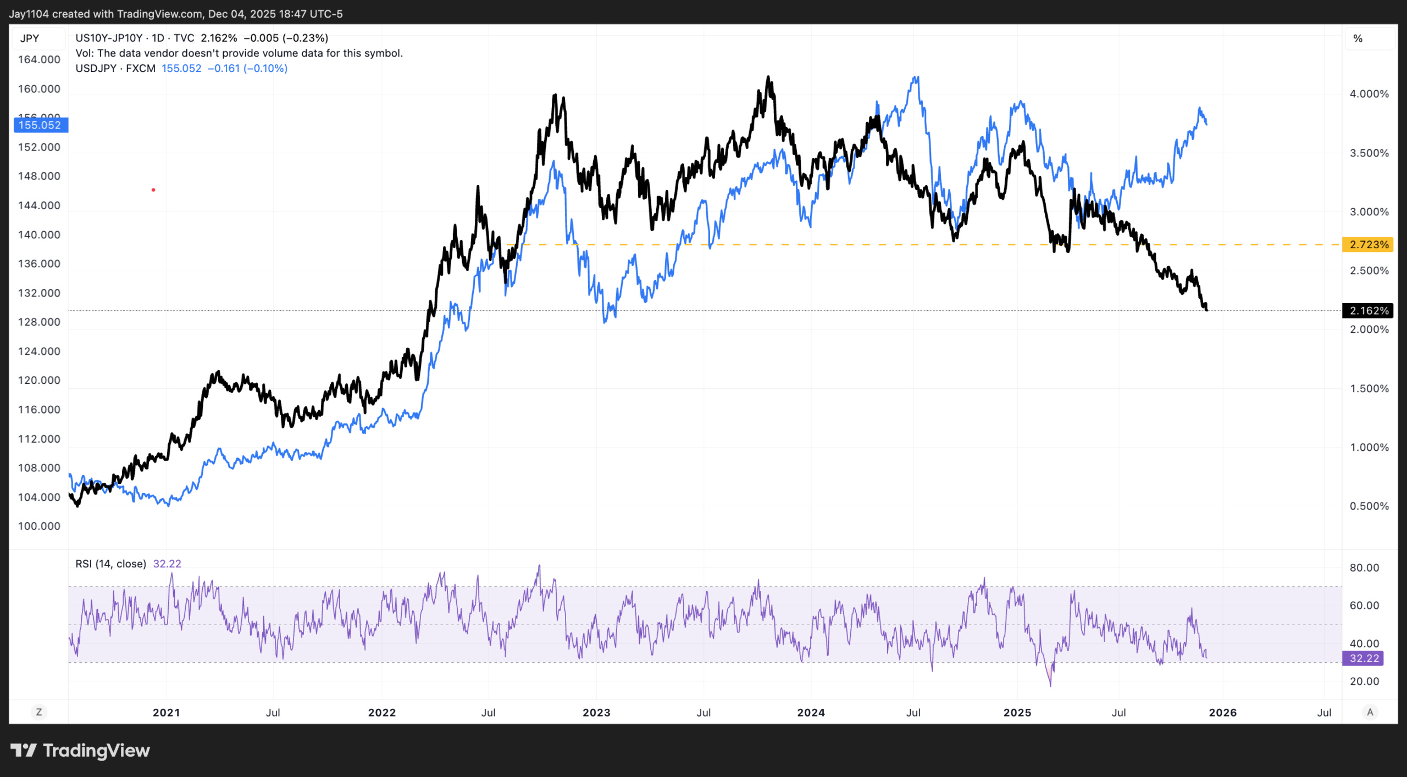
Task: Click the Jay1104 created with TradingView.com header
Action: (x=176, y=14)
